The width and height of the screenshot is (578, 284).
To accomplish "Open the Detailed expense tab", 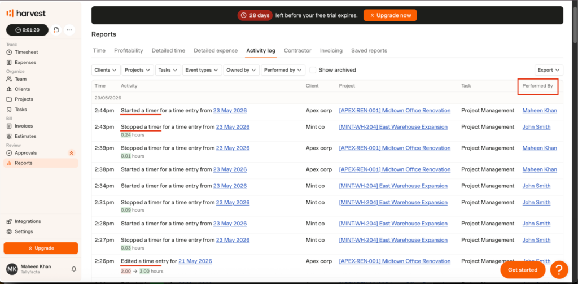I will [x=216, y=50].
